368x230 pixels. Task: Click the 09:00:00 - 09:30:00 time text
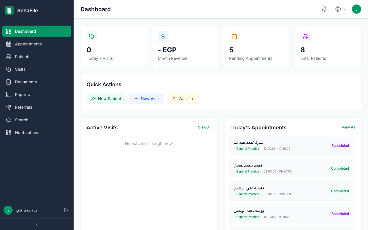point(277,171)
